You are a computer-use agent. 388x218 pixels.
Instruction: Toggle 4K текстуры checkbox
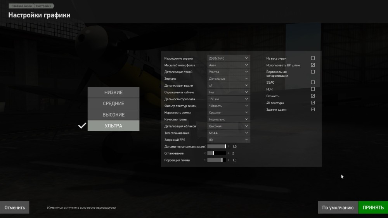point(313,103)
